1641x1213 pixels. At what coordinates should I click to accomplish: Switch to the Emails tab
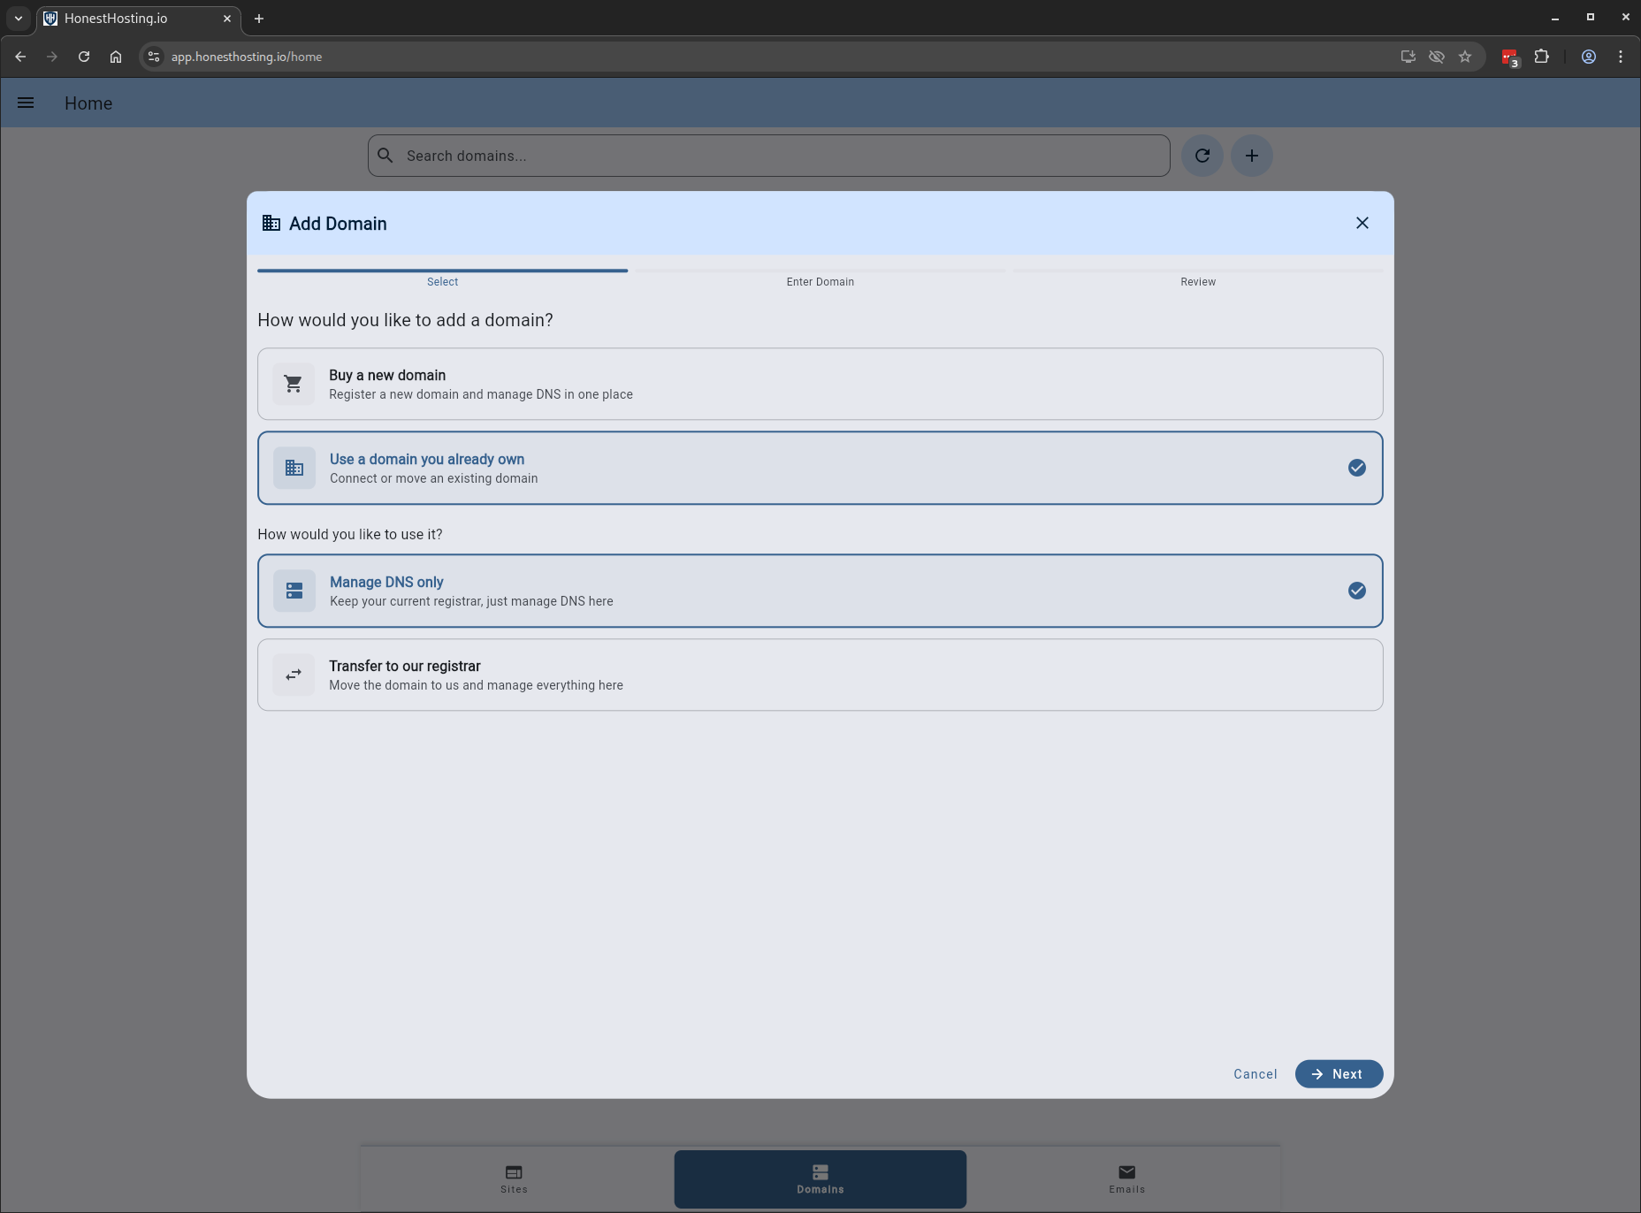1126,1179
